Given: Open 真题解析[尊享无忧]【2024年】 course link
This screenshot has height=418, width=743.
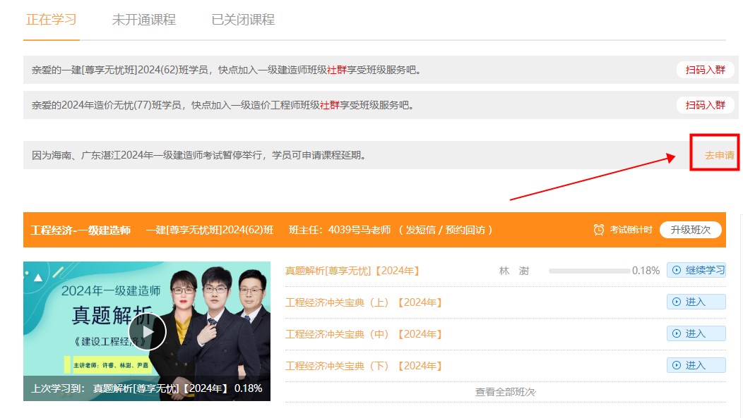Looking at the screenshot, I should click(x=352, y=271).
